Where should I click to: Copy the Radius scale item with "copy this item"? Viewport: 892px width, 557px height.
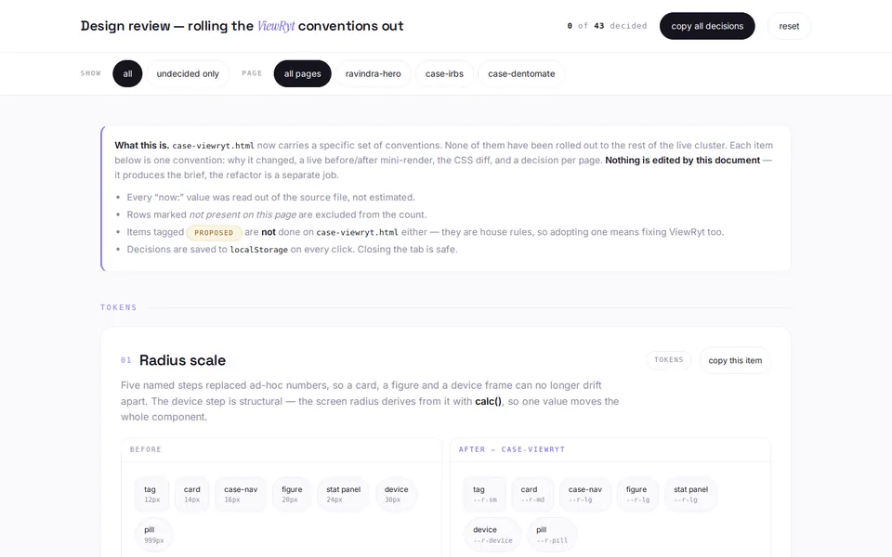735,360
